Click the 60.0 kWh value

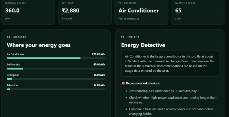(99, 65)
